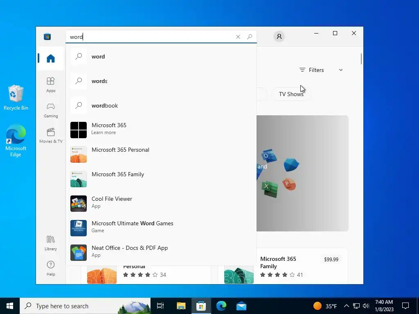Open the Microsoft 365 Family result title
Viewport: 419px width, 314px height.
pos(278,262)
